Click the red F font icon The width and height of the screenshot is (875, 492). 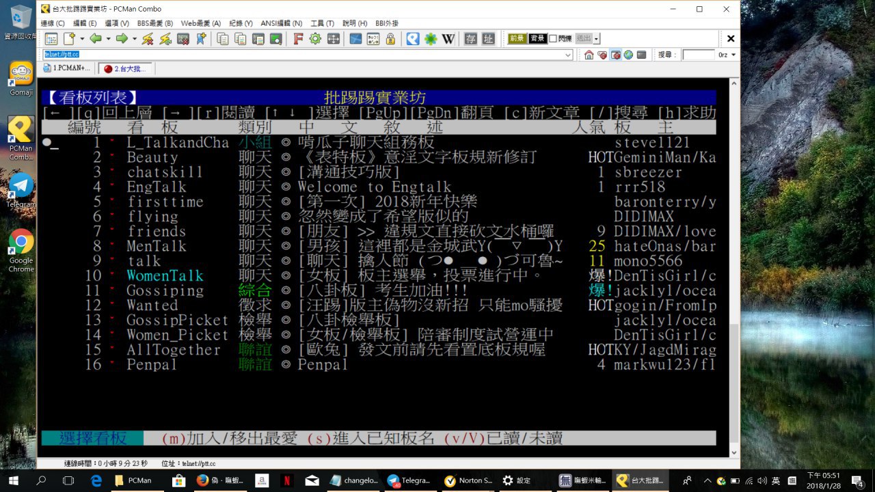click(298, 39)
